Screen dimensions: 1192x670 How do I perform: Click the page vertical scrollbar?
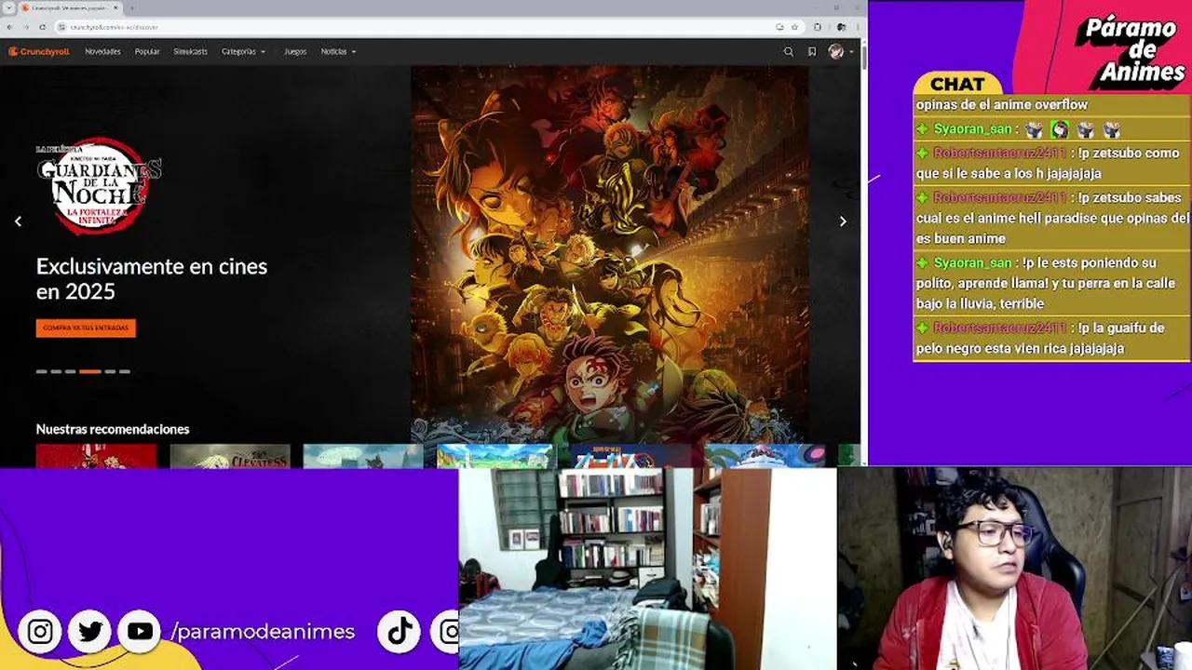click(864, 56)
